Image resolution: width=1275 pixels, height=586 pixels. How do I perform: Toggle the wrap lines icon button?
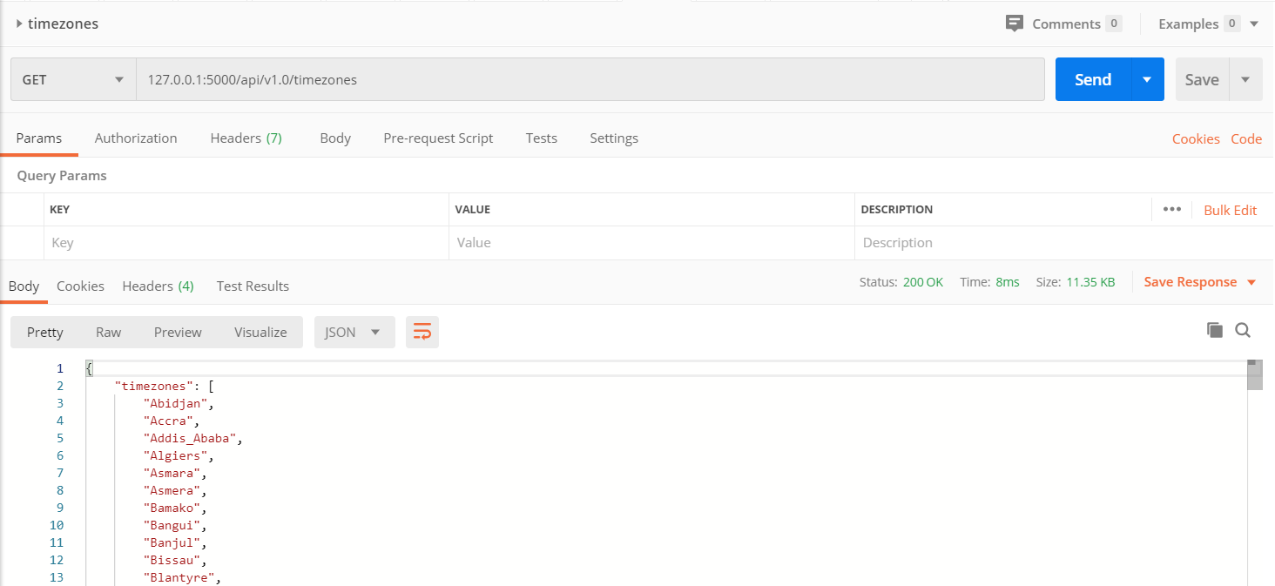(x=422, y=332)
